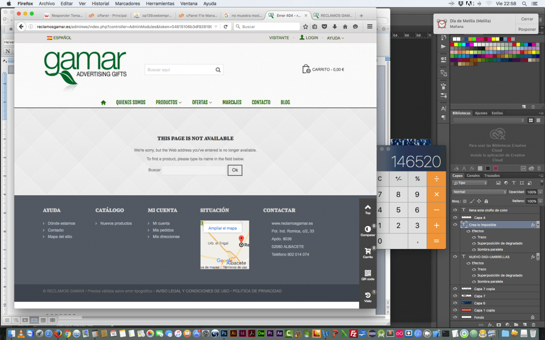
Task: Hide the 'llena este otoño de color' layer
Action: [x=455, y=210]
